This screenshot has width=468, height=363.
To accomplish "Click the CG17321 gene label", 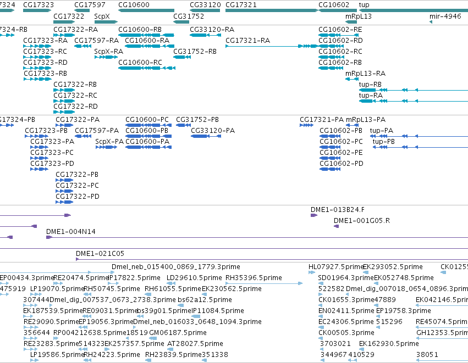I will (x=241, y=5).
